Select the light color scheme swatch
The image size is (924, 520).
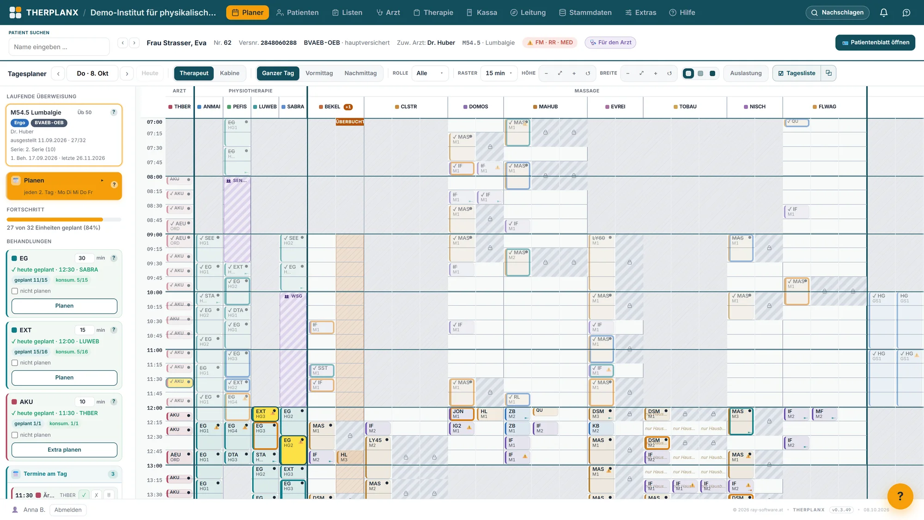pyautogui.click(x=688, y=73)
